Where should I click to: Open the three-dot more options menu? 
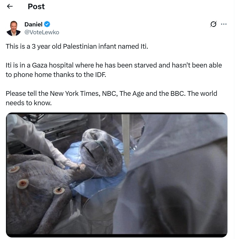point(224,24)
